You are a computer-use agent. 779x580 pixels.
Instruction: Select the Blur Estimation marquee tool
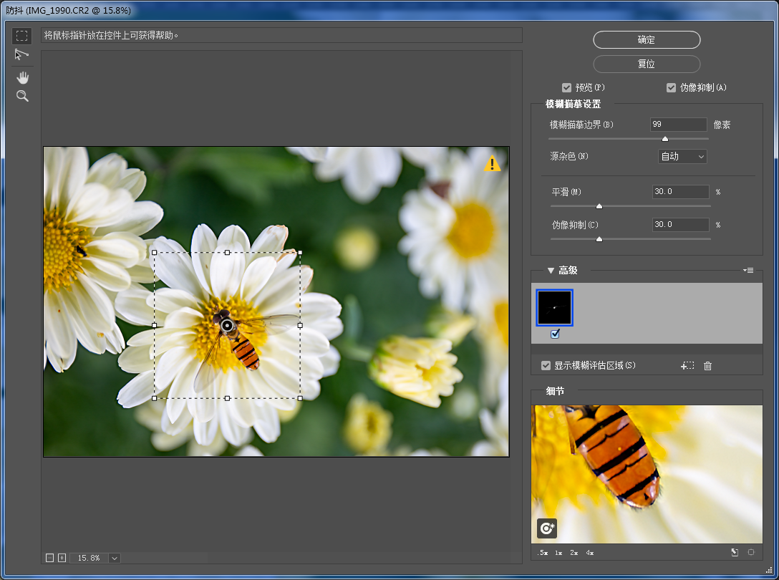coord(22,36)
